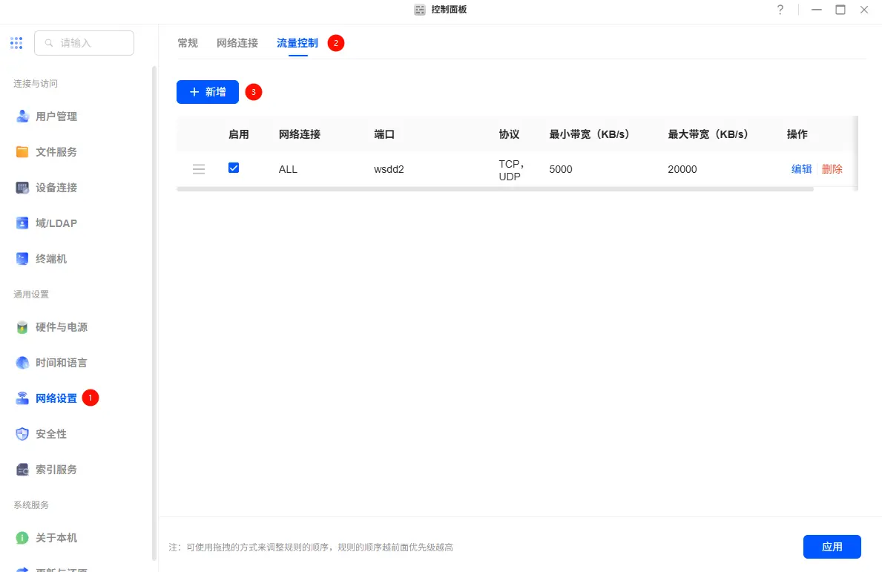Click the 系统服务 section label
This screenshot has width=882, height=572.
pos(31,505)
